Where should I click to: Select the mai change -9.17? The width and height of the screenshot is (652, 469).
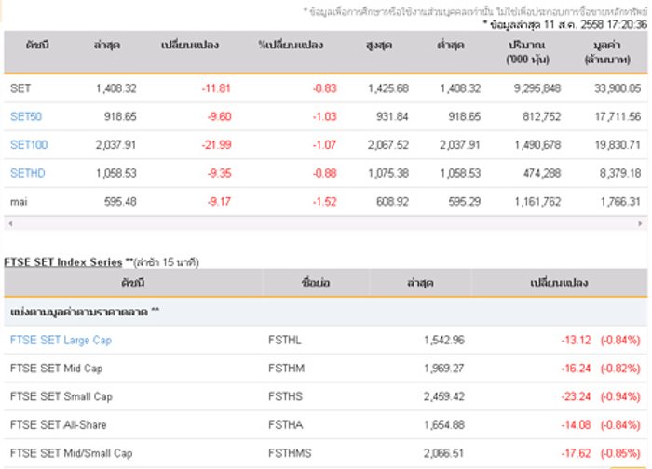pos(219,202)
